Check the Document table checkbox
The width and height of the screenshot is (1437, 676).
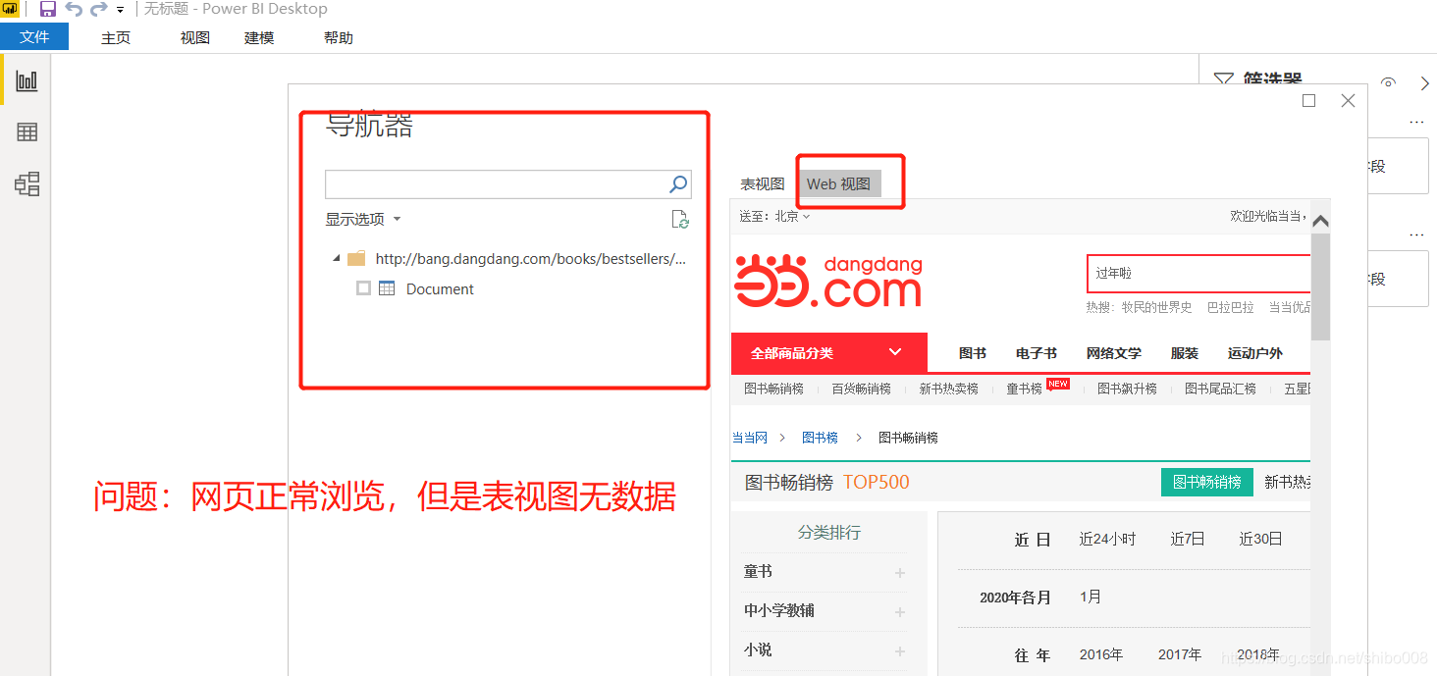364,288
